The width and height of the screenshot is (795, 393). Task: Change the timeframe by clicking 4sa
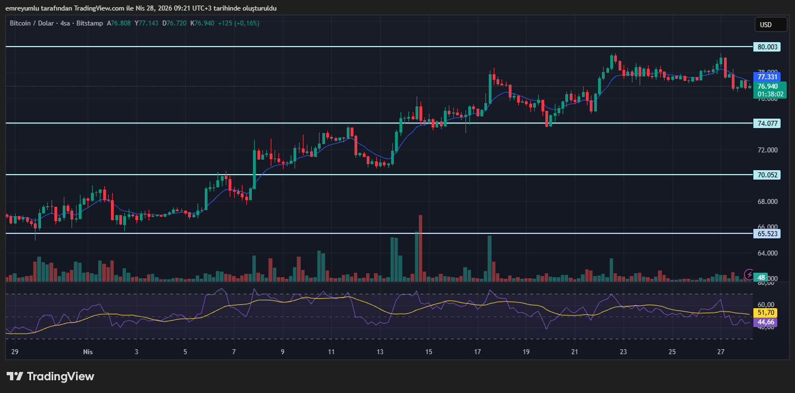click(x=64, y=23)
